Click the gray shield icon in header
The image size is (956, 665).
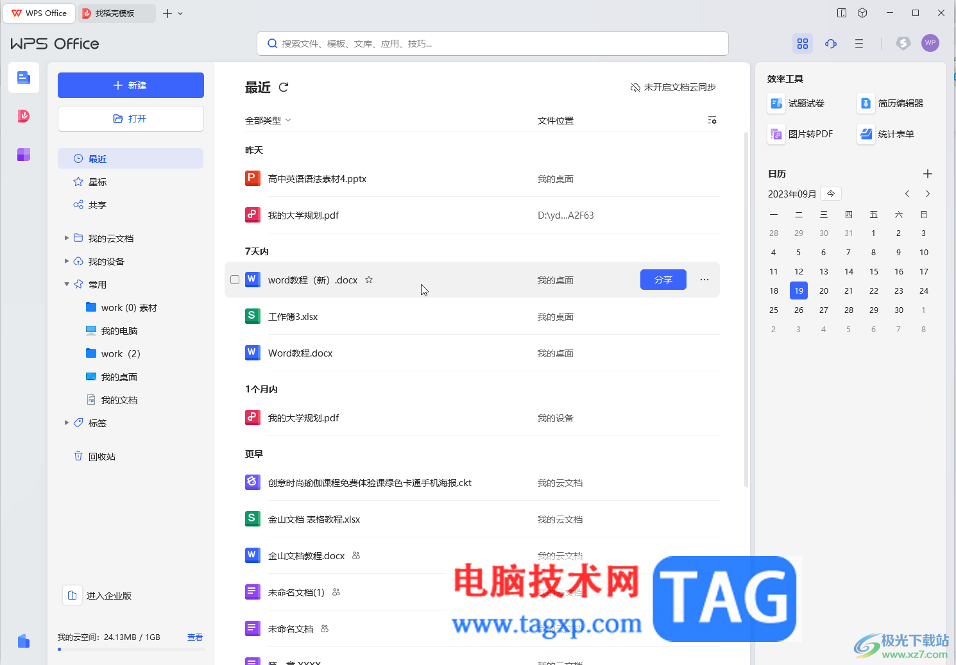[x=903, y=44]
